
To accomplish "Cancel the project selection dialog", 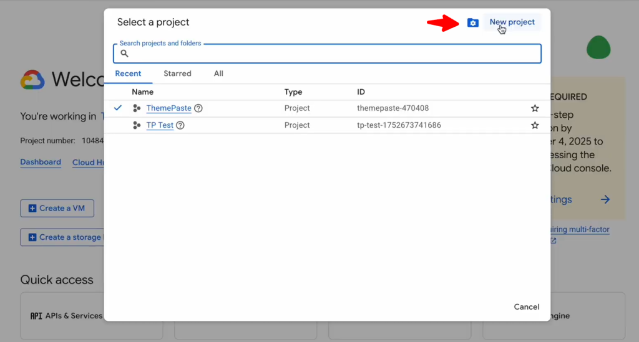I will coord(526,306).
